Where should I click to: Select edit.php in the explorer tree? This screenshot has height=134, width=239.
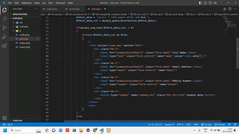tap(25, 39)
